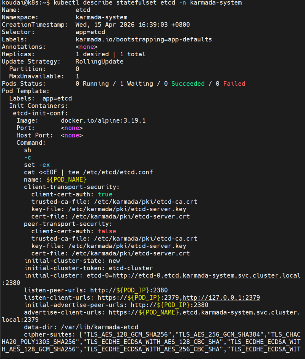
Task: Select the Selector value app=etcd
Action: 90,32
